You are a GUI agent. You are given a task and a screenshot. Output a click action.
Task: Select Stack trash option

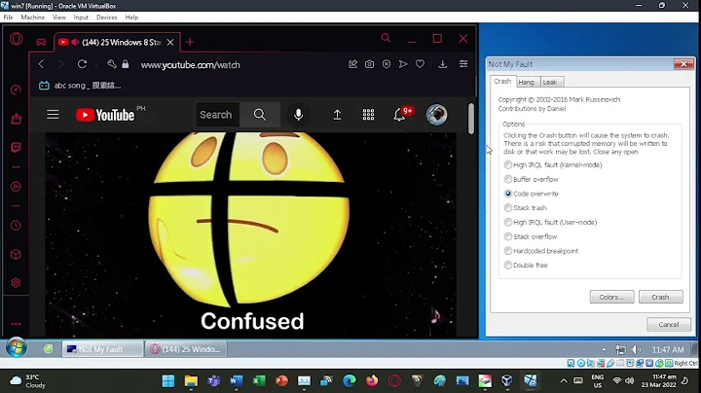(526, 207)
